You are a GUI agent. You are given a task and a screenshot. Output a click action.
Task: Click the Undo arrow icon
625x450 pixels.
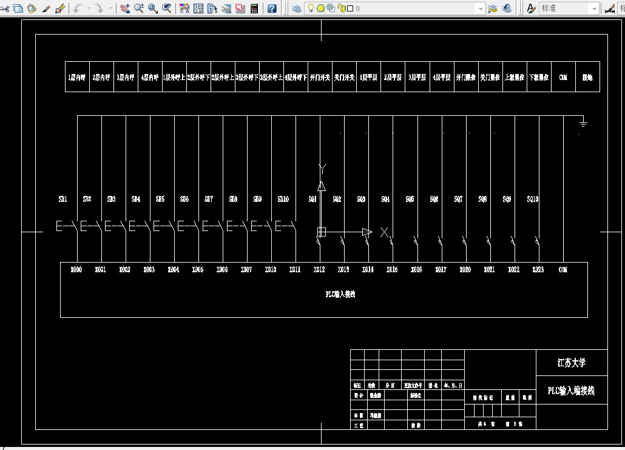pyautogui.click(x=78, y=8)
